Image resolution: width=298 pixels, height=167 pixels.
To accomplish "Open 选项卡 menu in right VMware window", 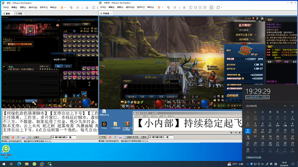I will (x=141, y=7).
